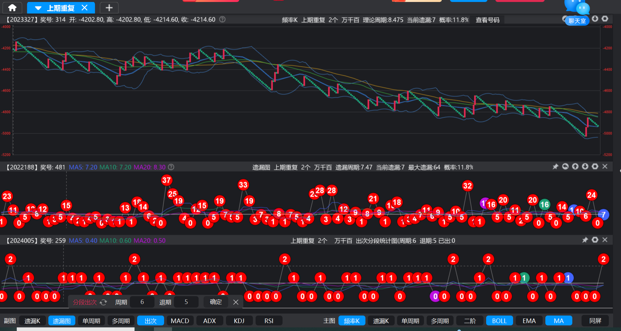
Task: Enable KDJ sub-chart indicator
Action: [239, 321]
